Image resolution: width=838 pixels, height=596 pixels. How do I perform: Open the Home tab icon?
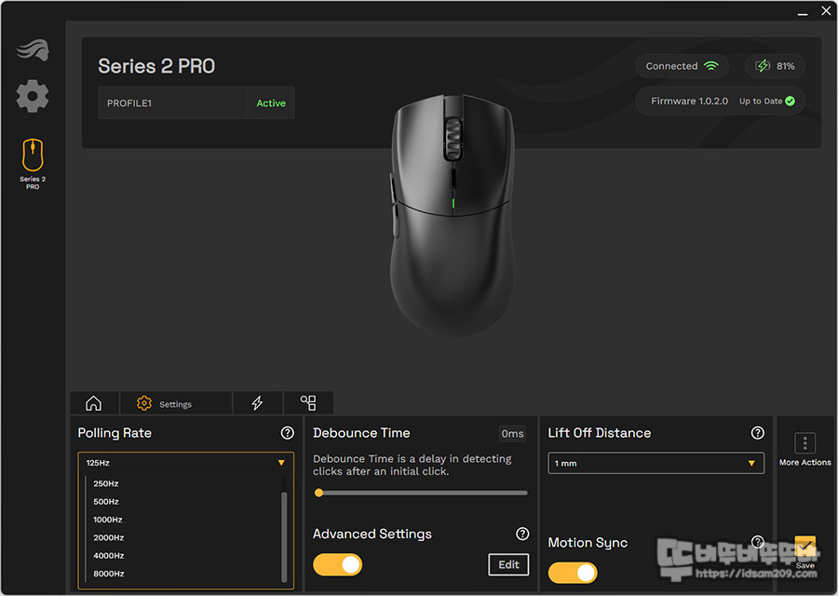pos(93,403)
